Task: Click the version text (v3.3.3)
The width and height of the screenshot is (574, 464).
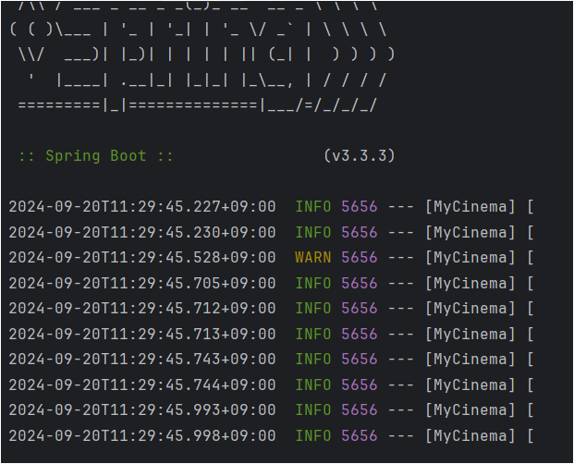Action: (360, 156)
